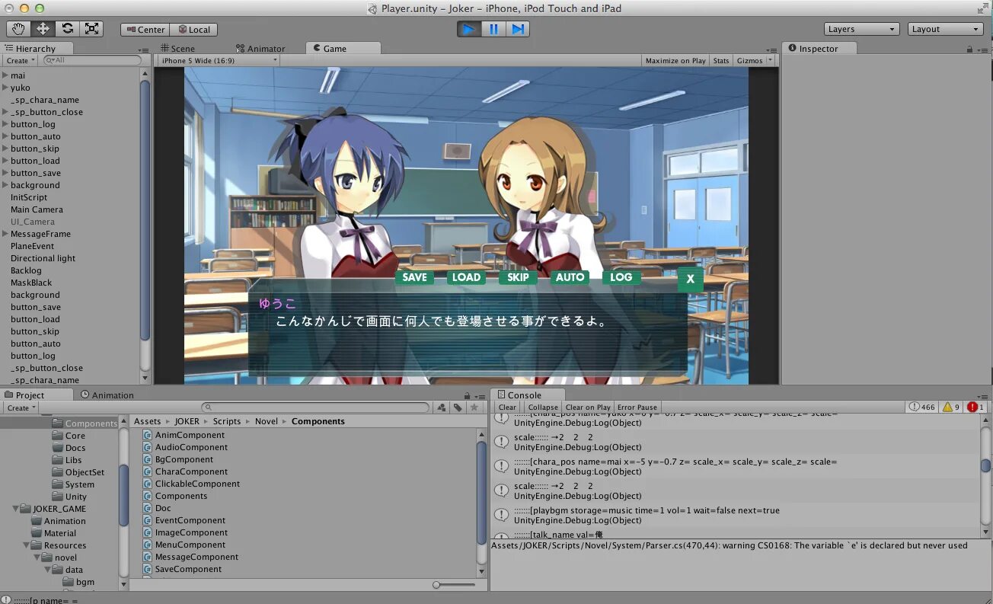Click the in-game LOG button

click(x=621, y=277)
